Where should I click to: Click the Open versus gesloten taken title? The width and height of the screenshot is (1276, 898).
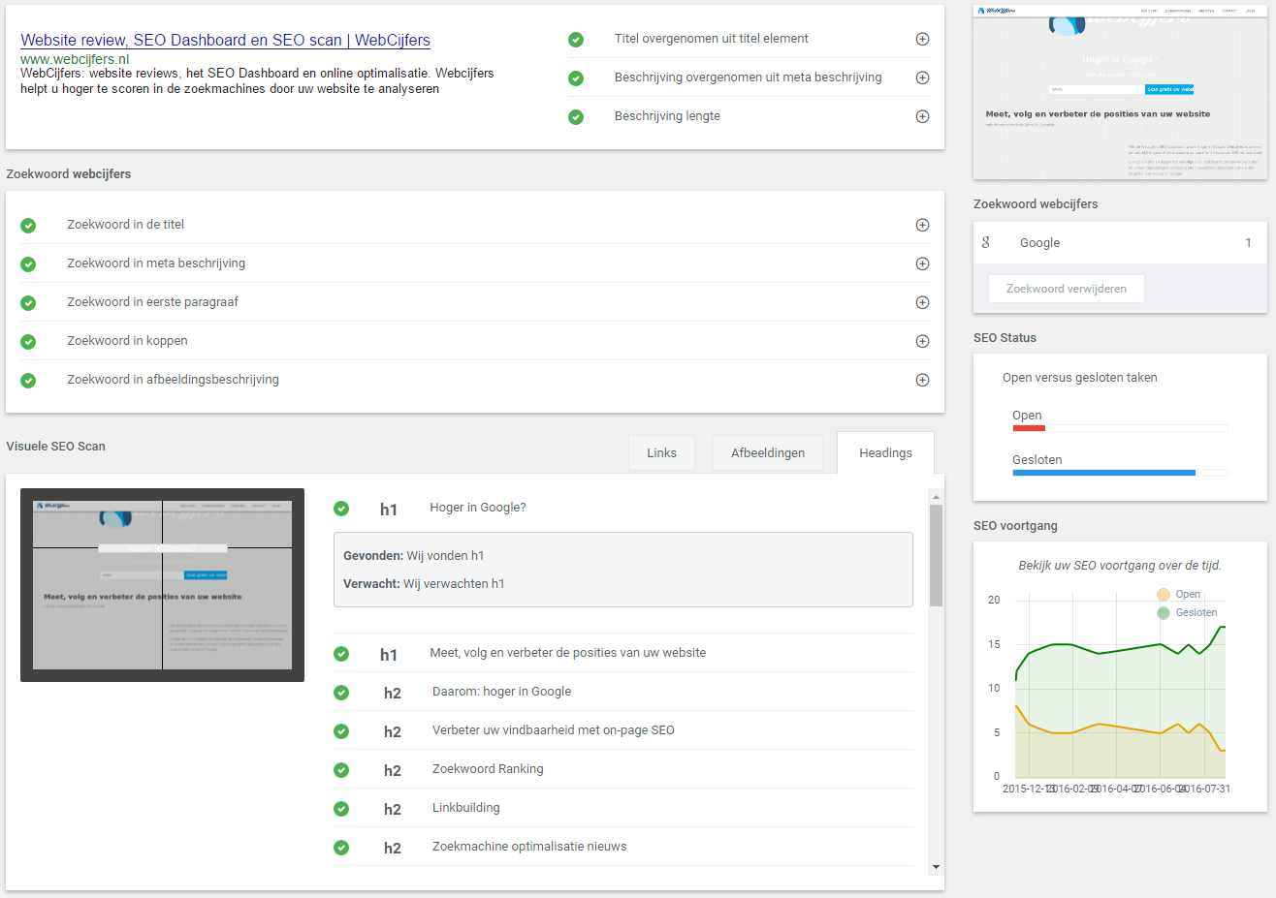coord(1080,378)
